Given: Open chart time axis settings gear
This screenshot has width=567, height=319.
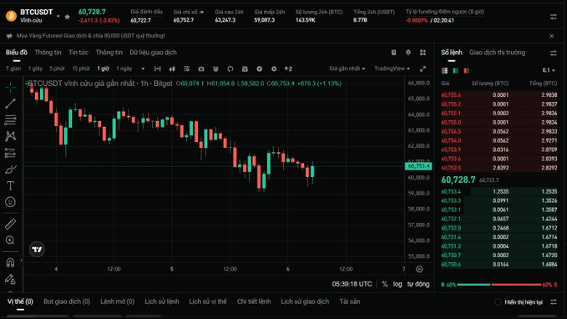Looking at the screenshot, I should coord(419,269).
